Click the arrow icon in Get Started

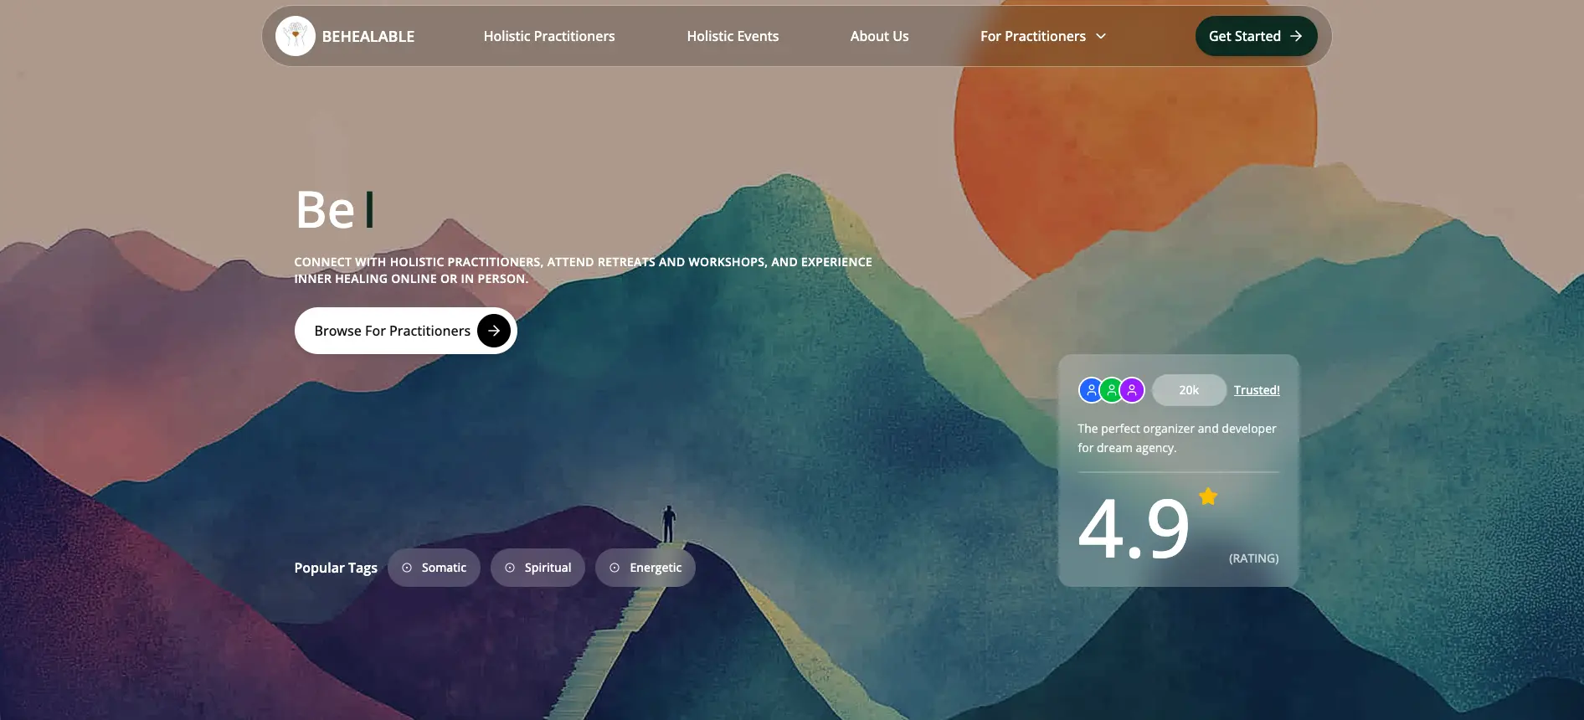1296,36
